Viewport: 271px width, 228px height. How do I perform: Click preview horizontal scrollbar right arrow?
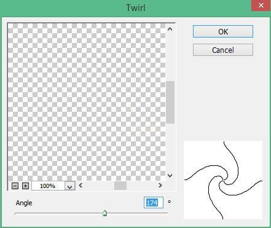click(x=160, y=186)
